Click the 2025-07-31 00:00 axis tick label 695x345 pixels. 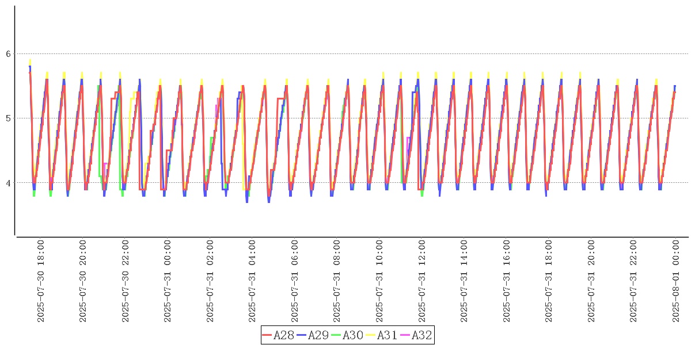[x=168, y=281]
